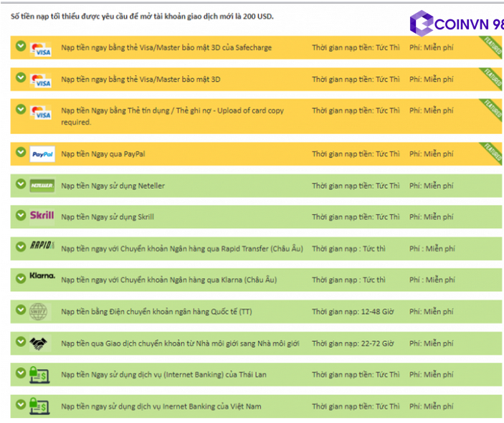Click the Skrill logo icon
Image resolution: width=504 pixels, height=423 pixels.
42,216
